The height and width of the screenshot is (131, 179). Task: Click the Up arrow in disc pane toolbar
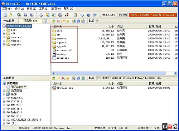[x=54, y=21]
